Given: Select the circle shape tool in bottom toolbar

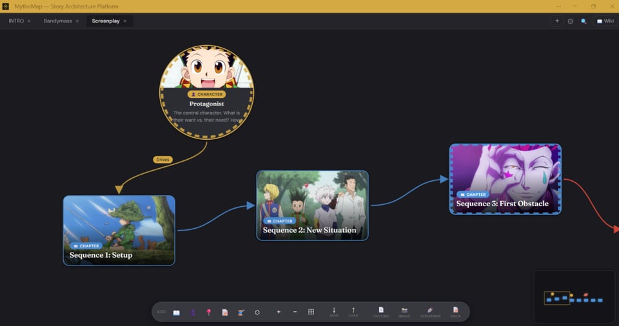Looking at the screenshot, I should (257, 312).
